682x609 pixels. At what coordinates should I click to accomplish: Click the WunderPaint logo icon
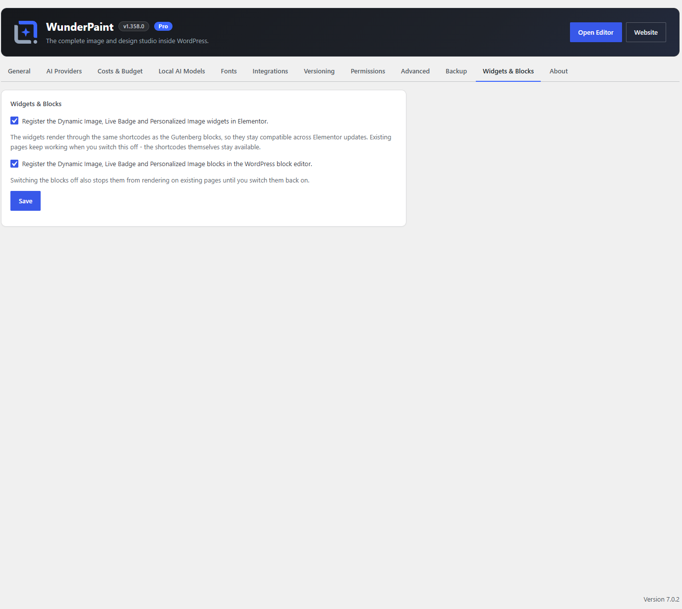[x=26, y=32]
